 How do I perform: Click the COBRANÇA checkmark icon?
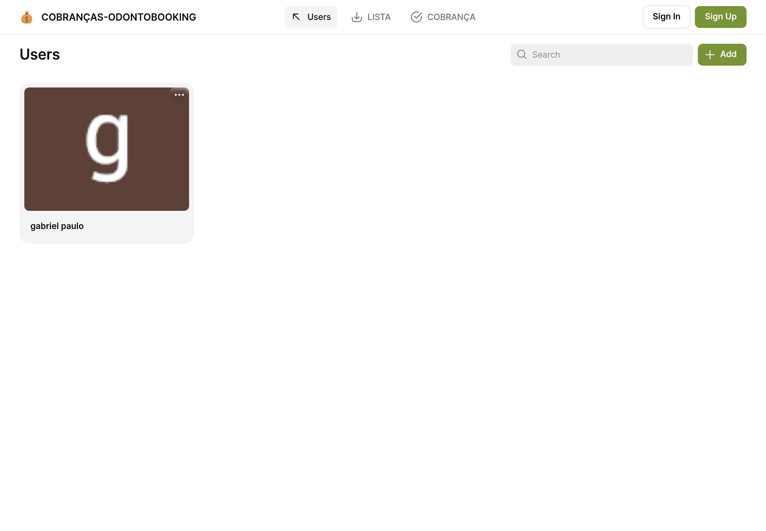coord(416,17)
